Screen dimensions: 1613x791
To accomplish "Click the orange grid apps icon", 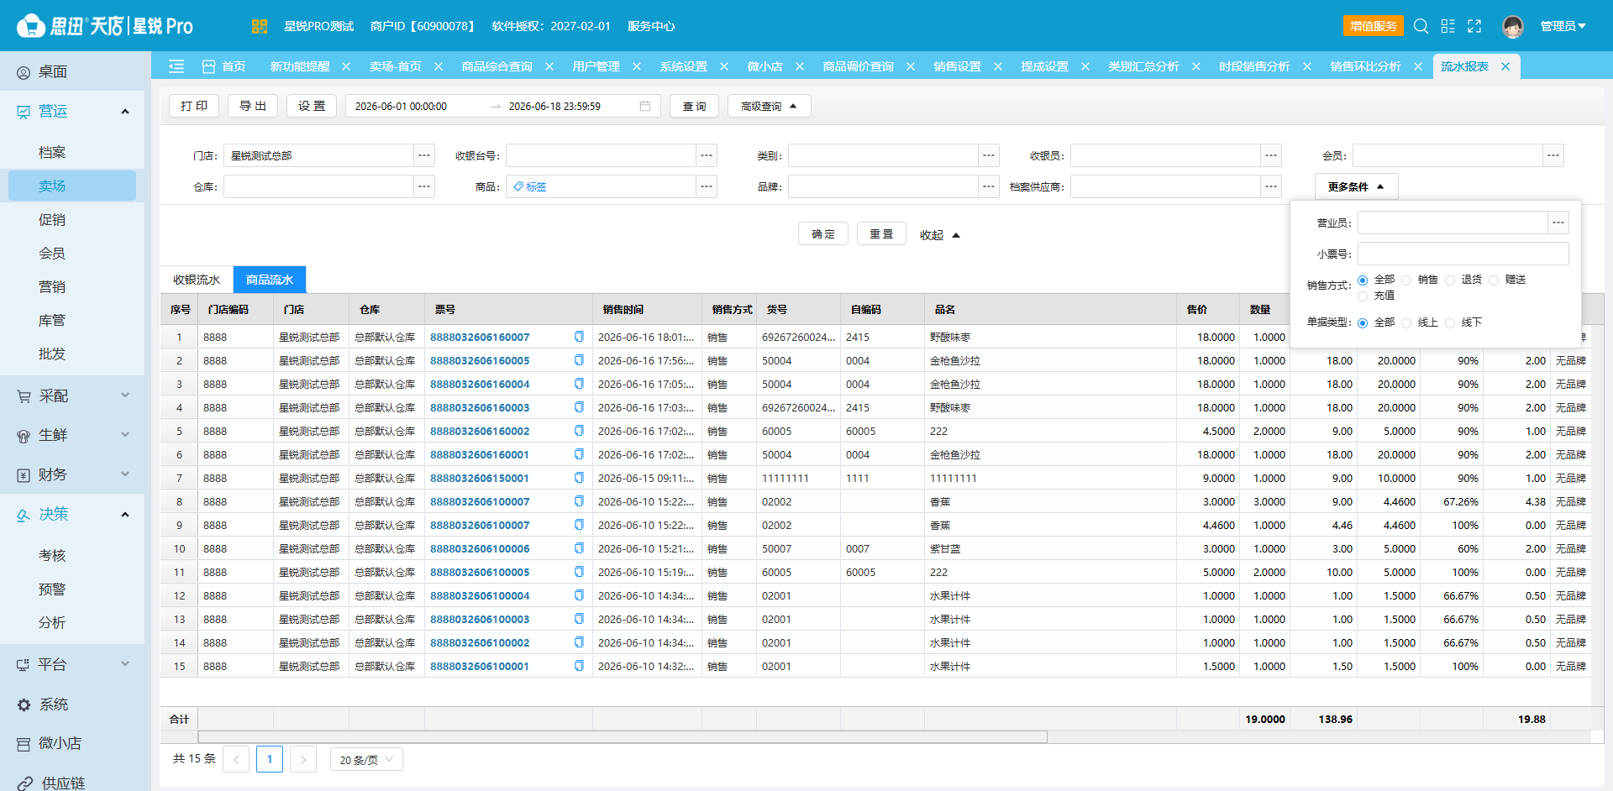I will point(259,26).
